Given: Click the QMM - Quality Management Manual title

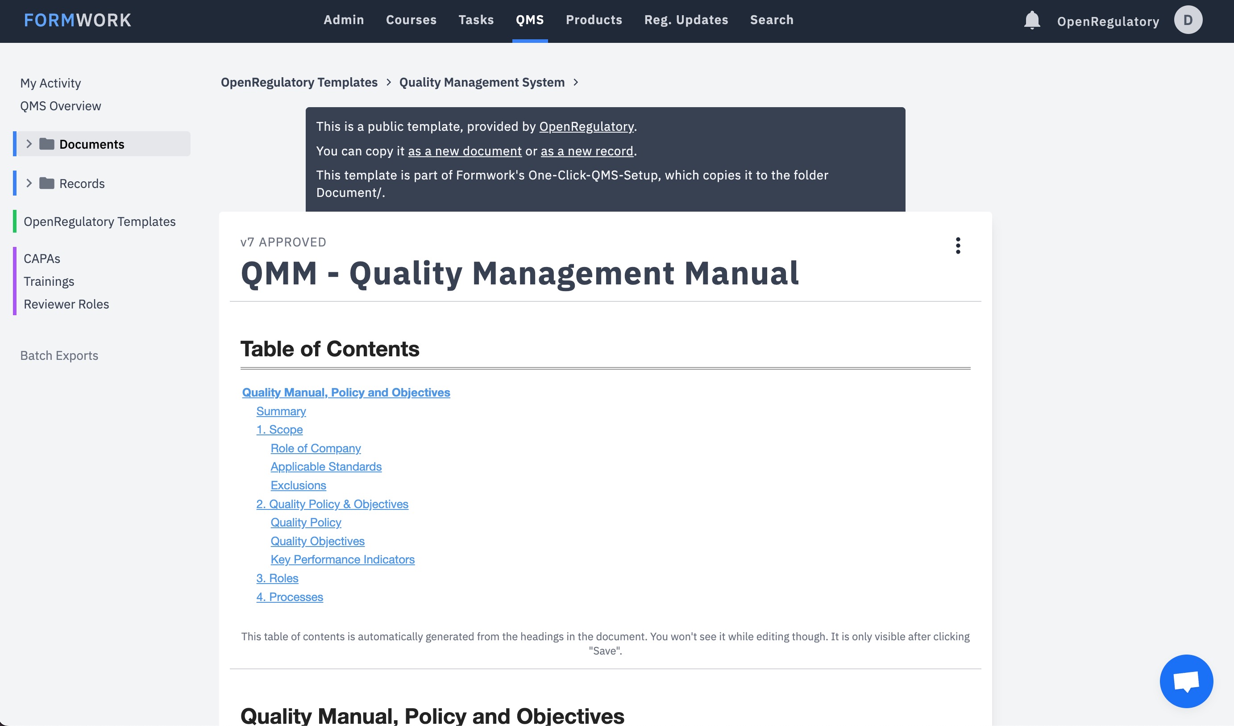Looking at the screenshot, I should click(519, 273).
